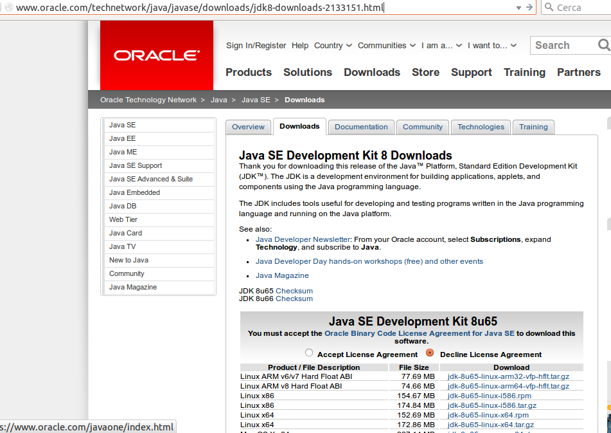
Task: Click the 'Linux ARM v8 Hard Float ABI' row text
Action: 291,386
